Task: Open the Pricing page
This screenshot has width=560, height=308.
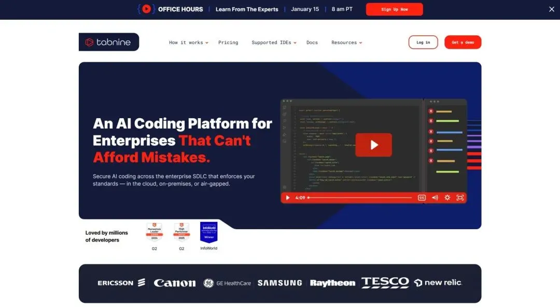Action: pyautogui.click(x=228, y=43)
